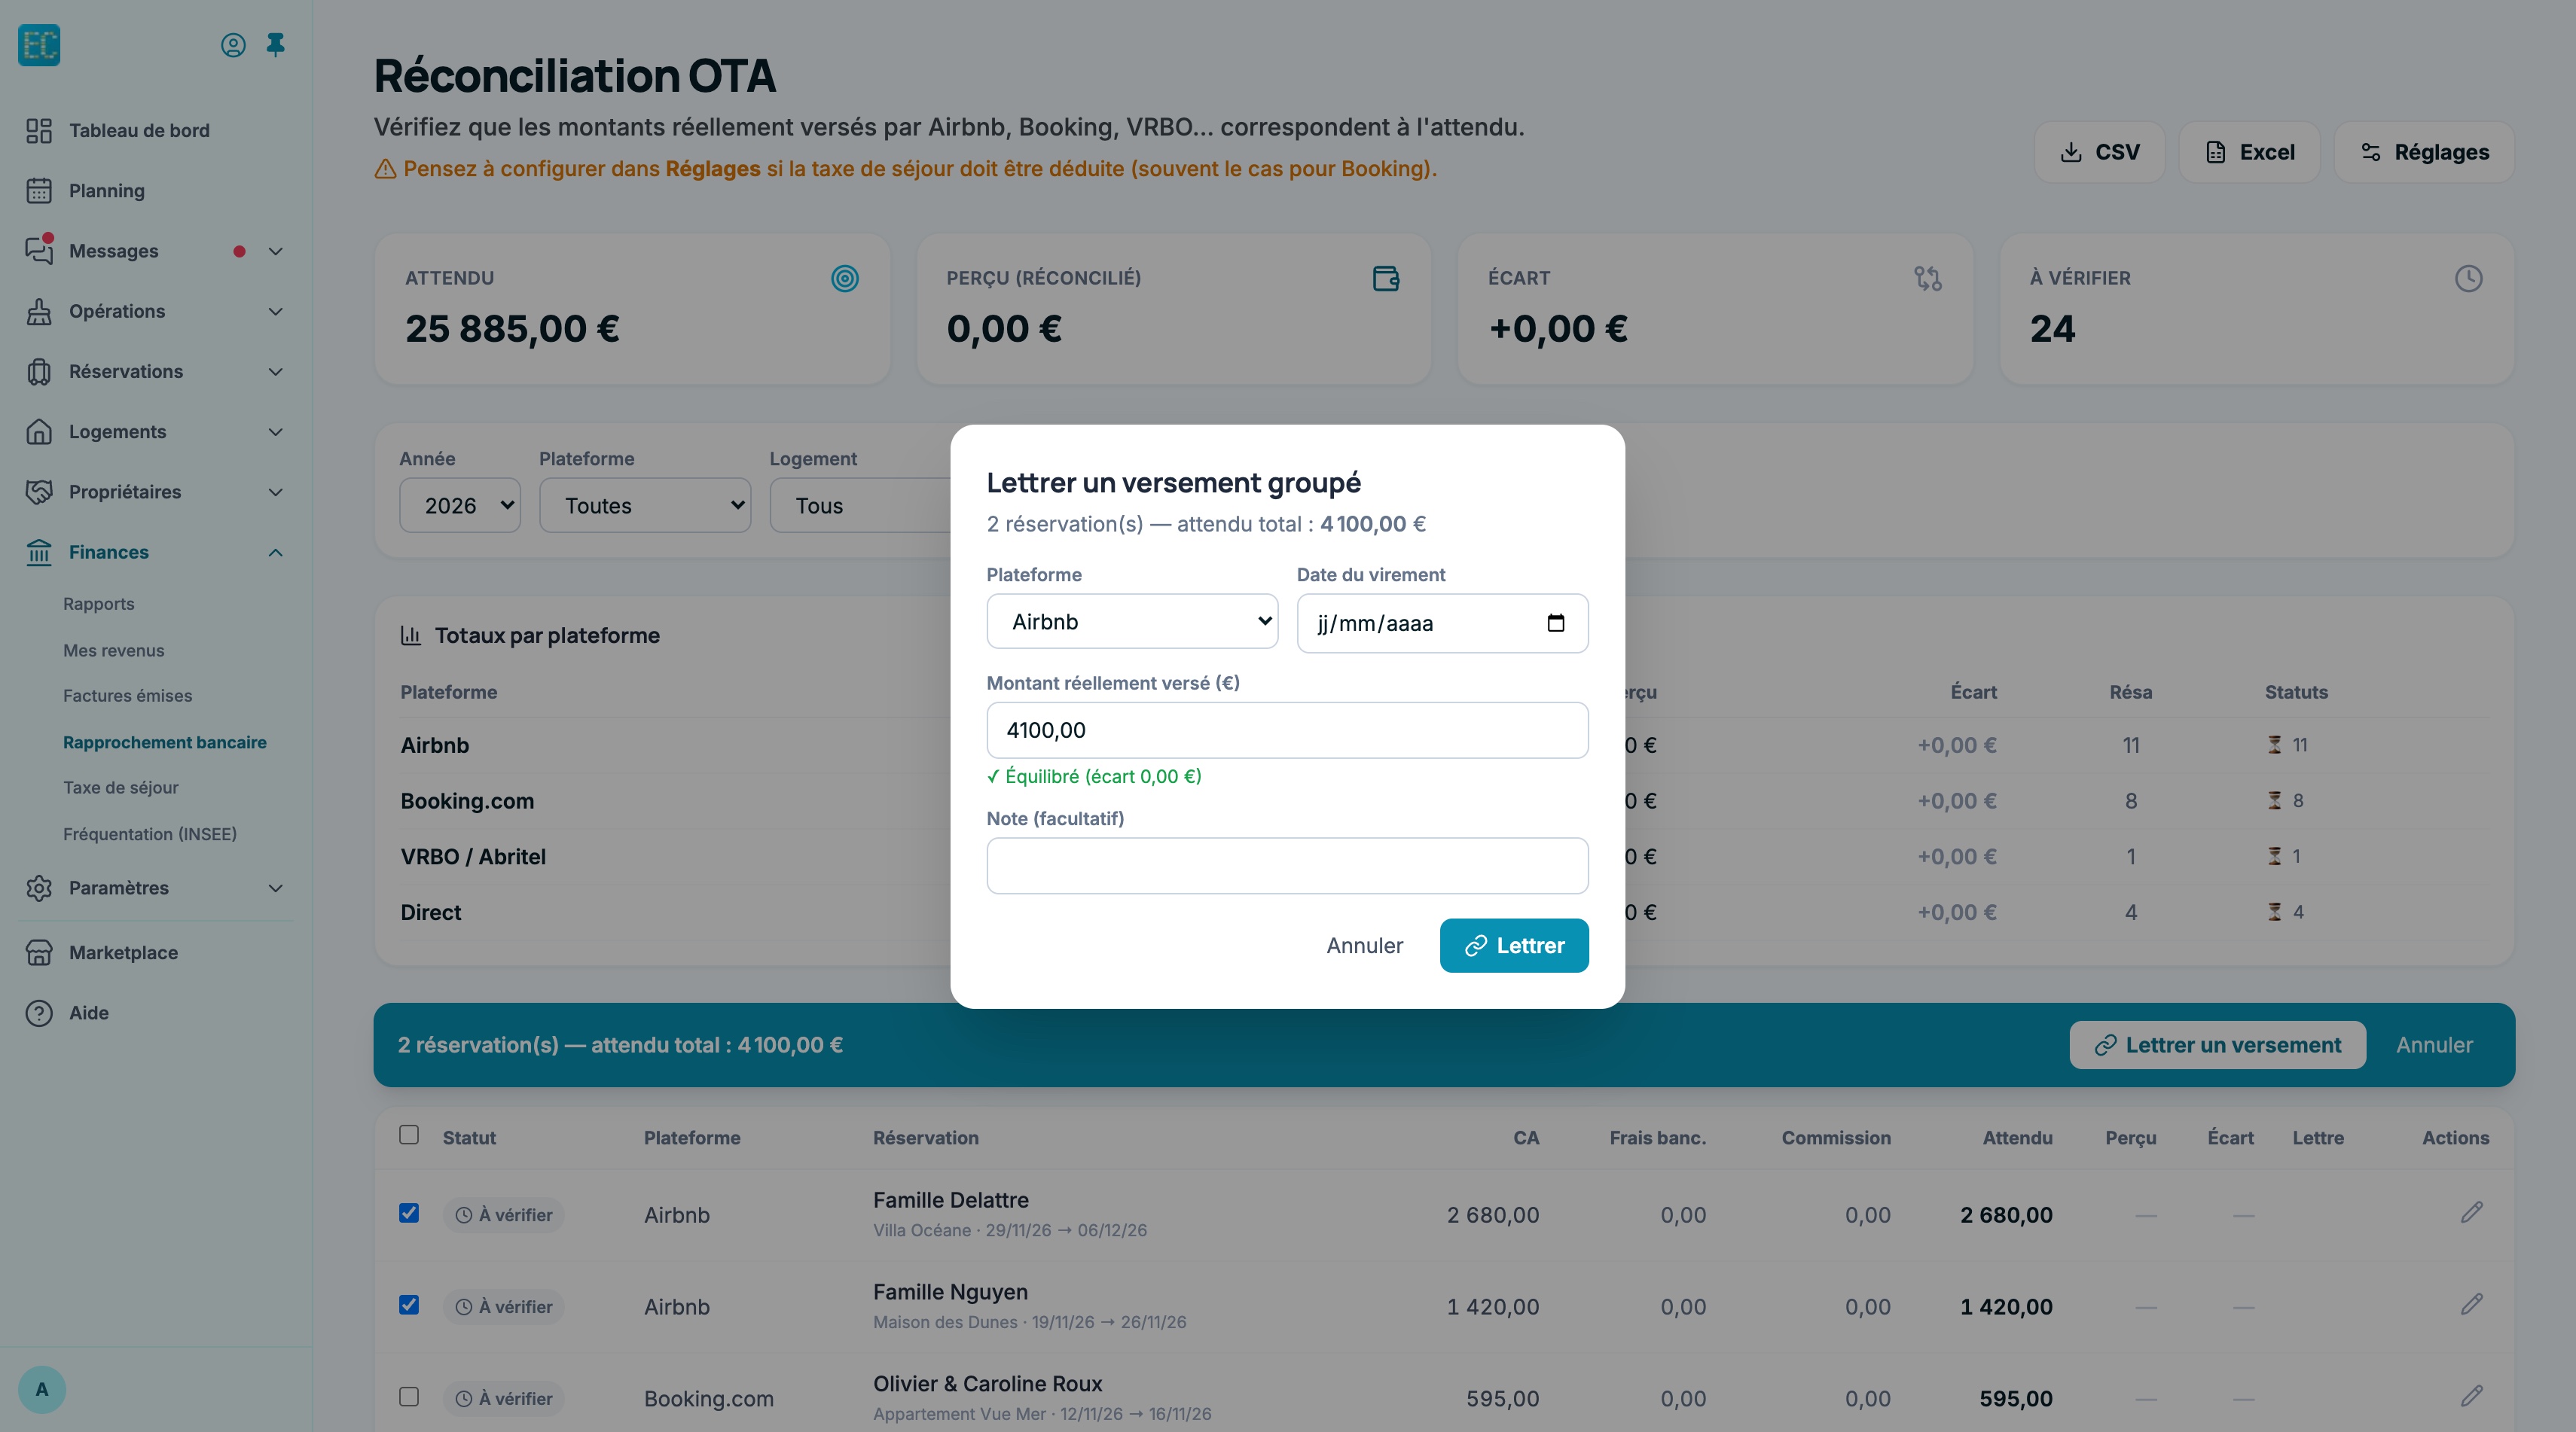Click Annuler in the blue selection bar
2576x1432 pixels.
coord(2434,1045)
